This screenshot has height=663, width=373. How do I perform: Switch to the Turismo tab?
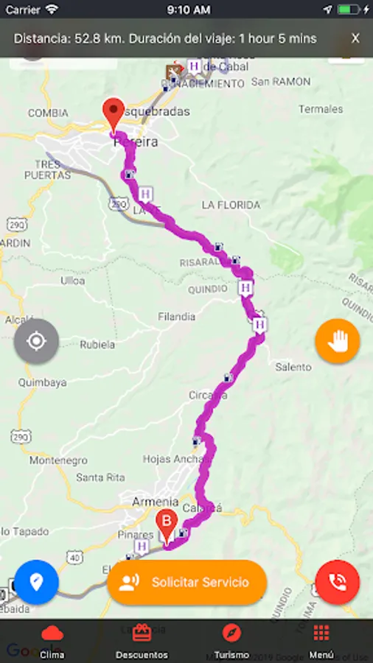[x=231, y=642]
